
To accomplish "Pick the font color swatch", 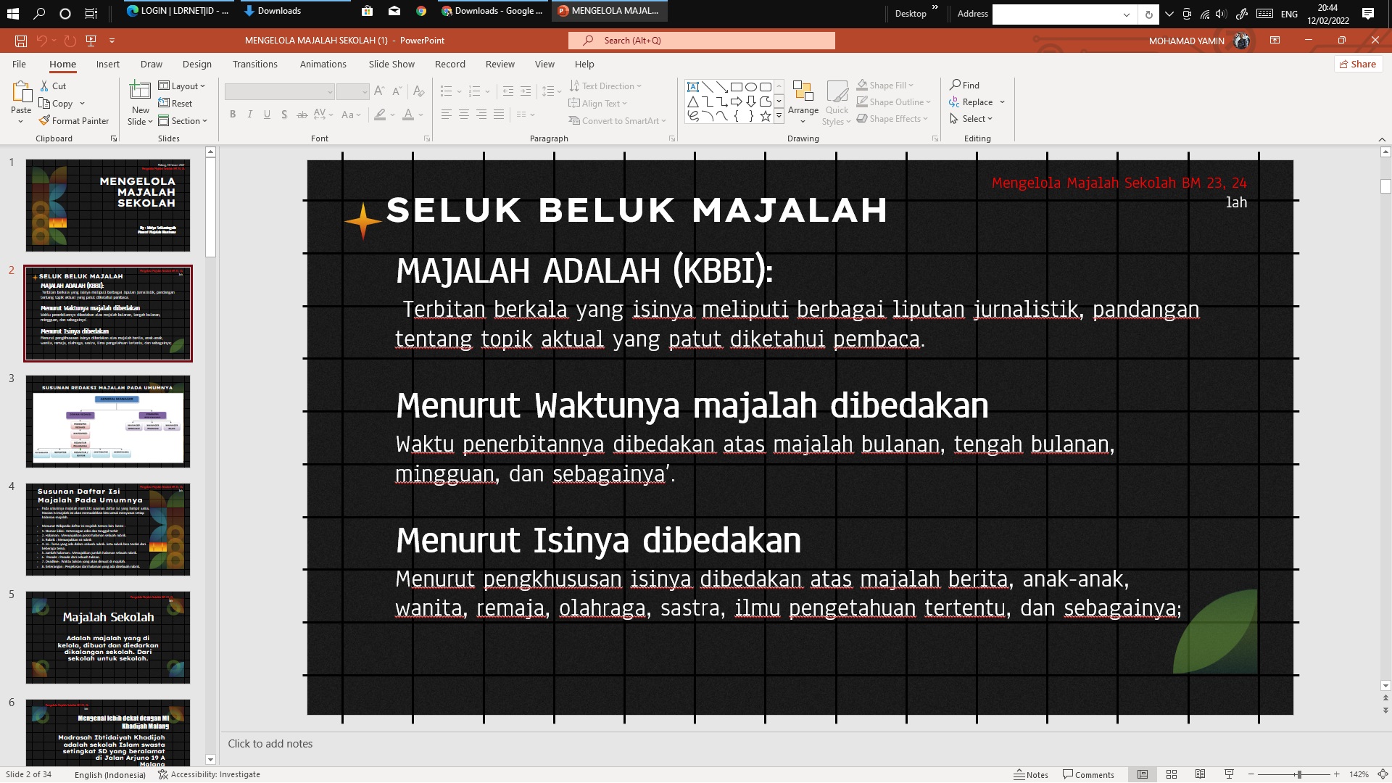I will click(408, 115).
